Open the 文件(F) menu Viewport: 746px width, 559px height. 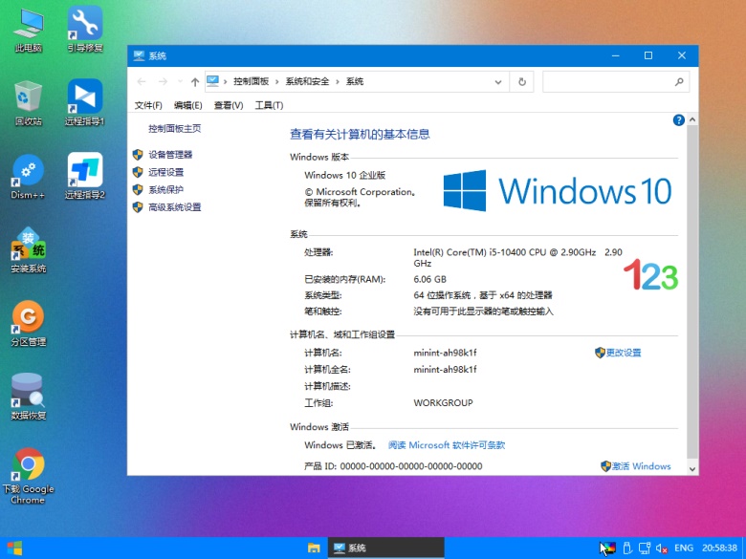tap(148, 105)
